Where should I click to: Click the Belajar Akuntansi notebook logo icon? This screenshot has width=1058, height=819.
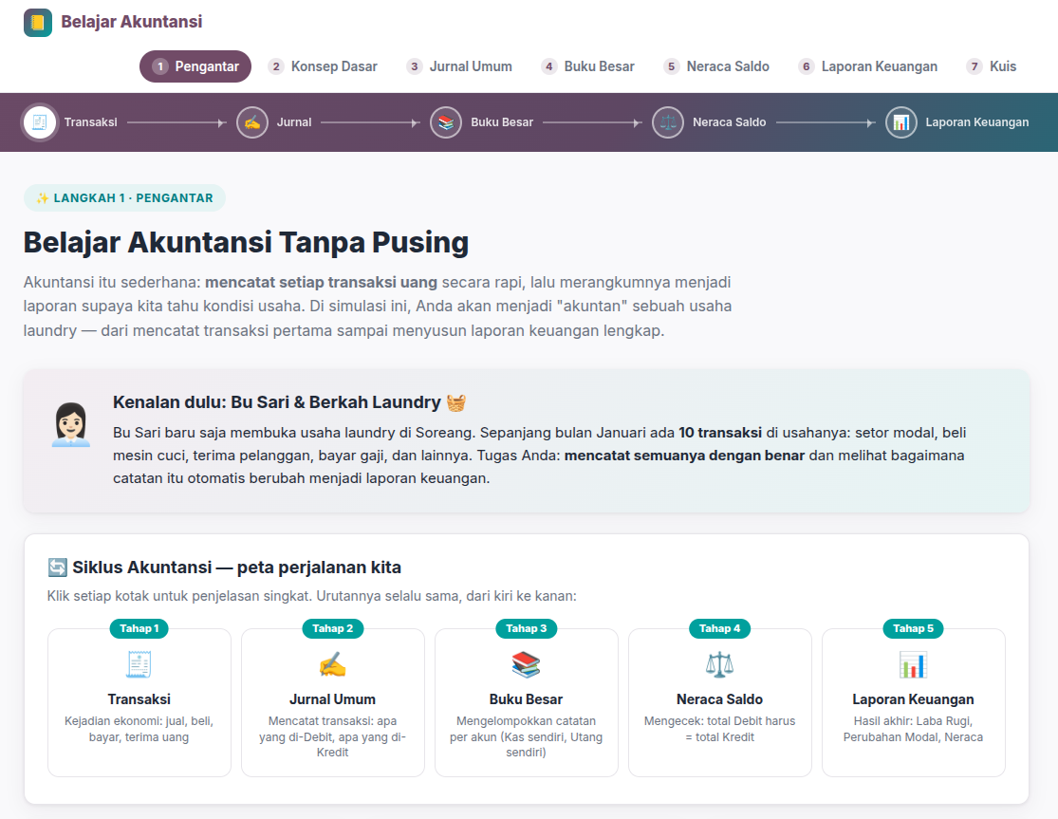(38, 23)
